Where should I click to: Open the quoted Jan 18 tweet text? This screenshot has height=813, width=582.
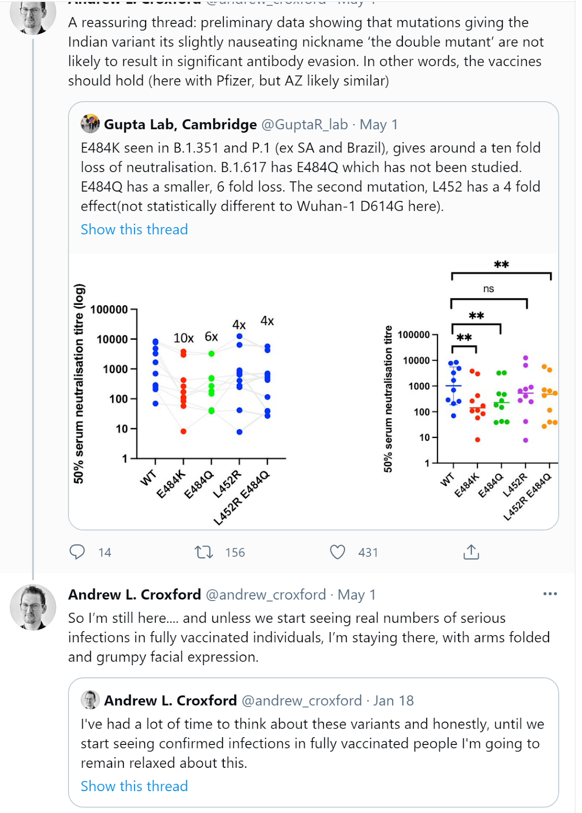click(x=312, y=743)
